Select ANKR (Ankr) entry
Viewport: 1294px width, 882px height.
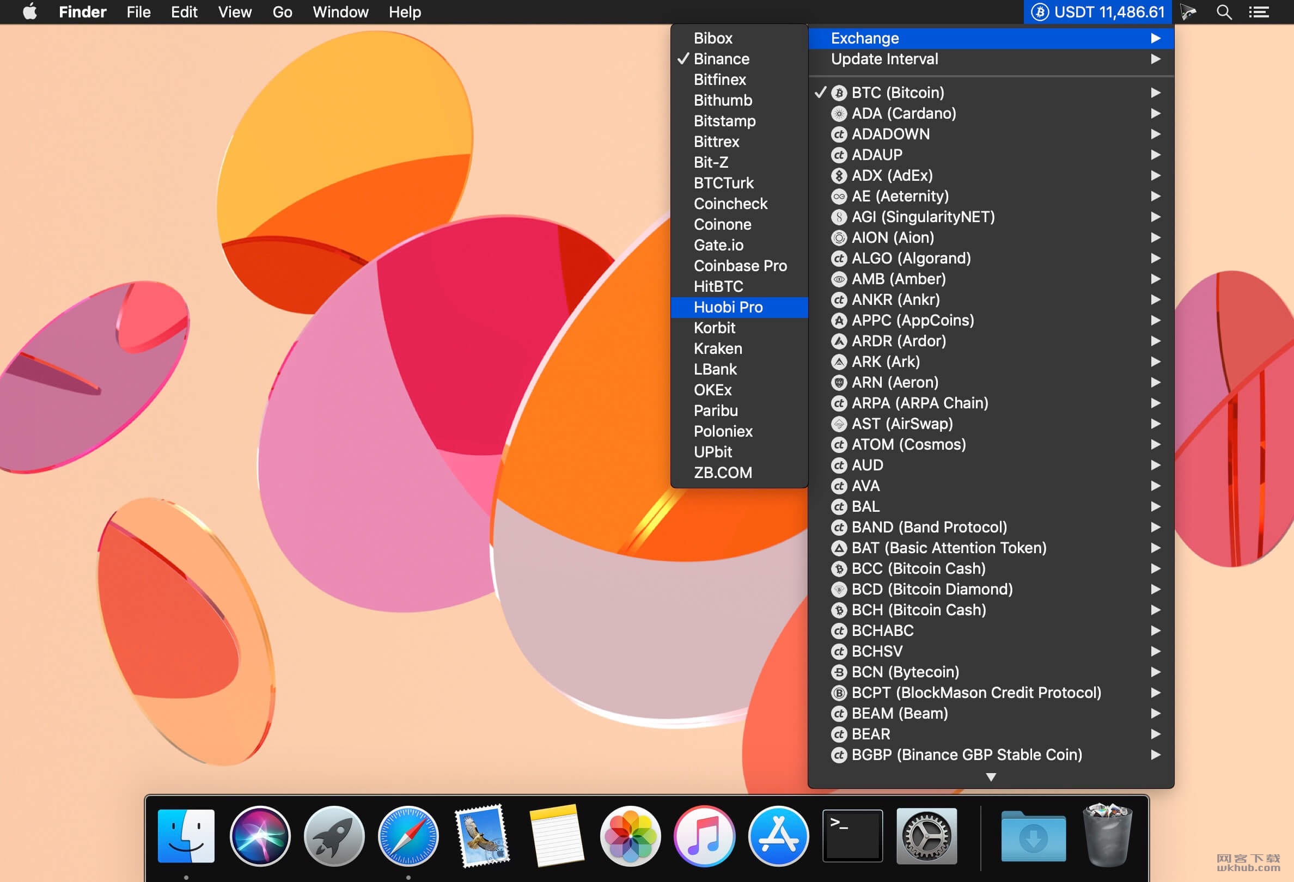[x=991, y=300]
